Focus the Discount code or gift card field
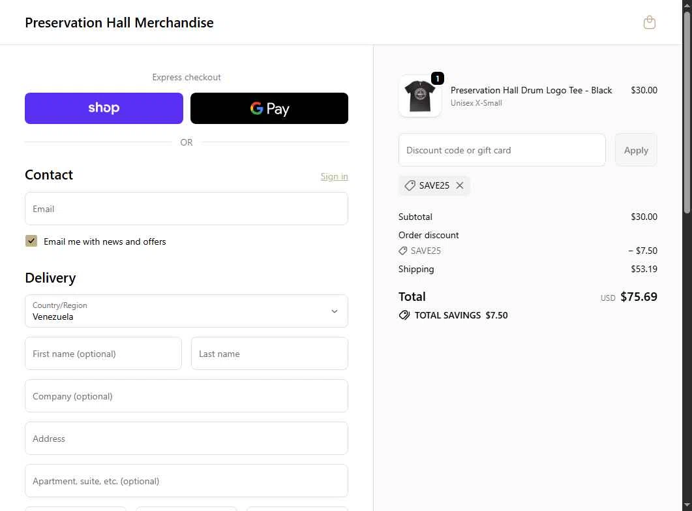The height and width of the screenshot is (511, 692). pos(502,150)
